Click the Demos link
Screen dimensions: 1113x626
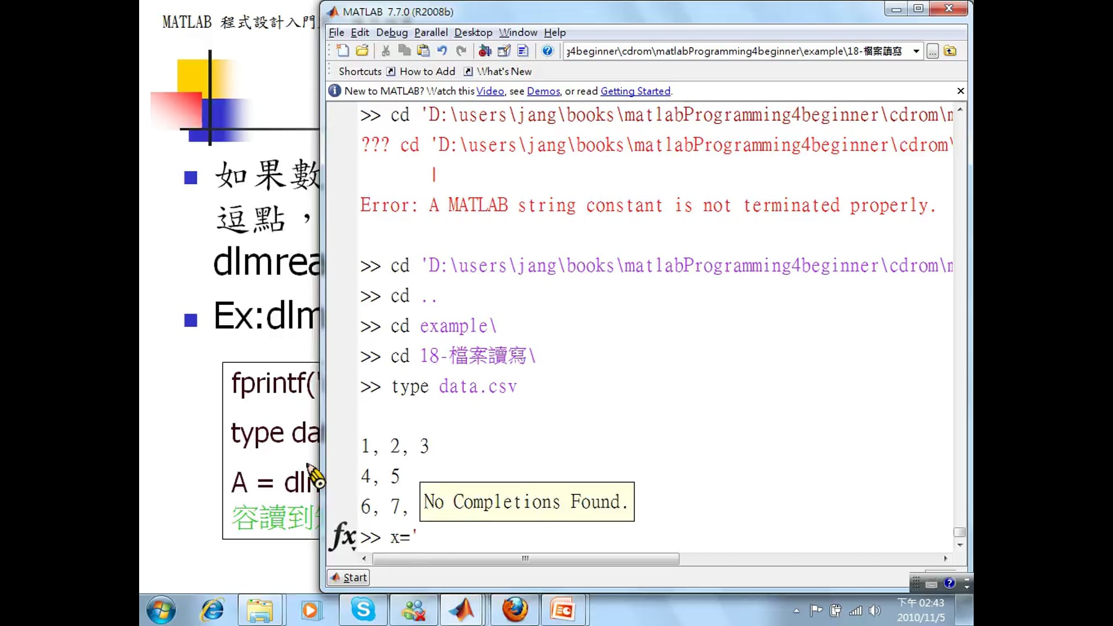point(543,91)
